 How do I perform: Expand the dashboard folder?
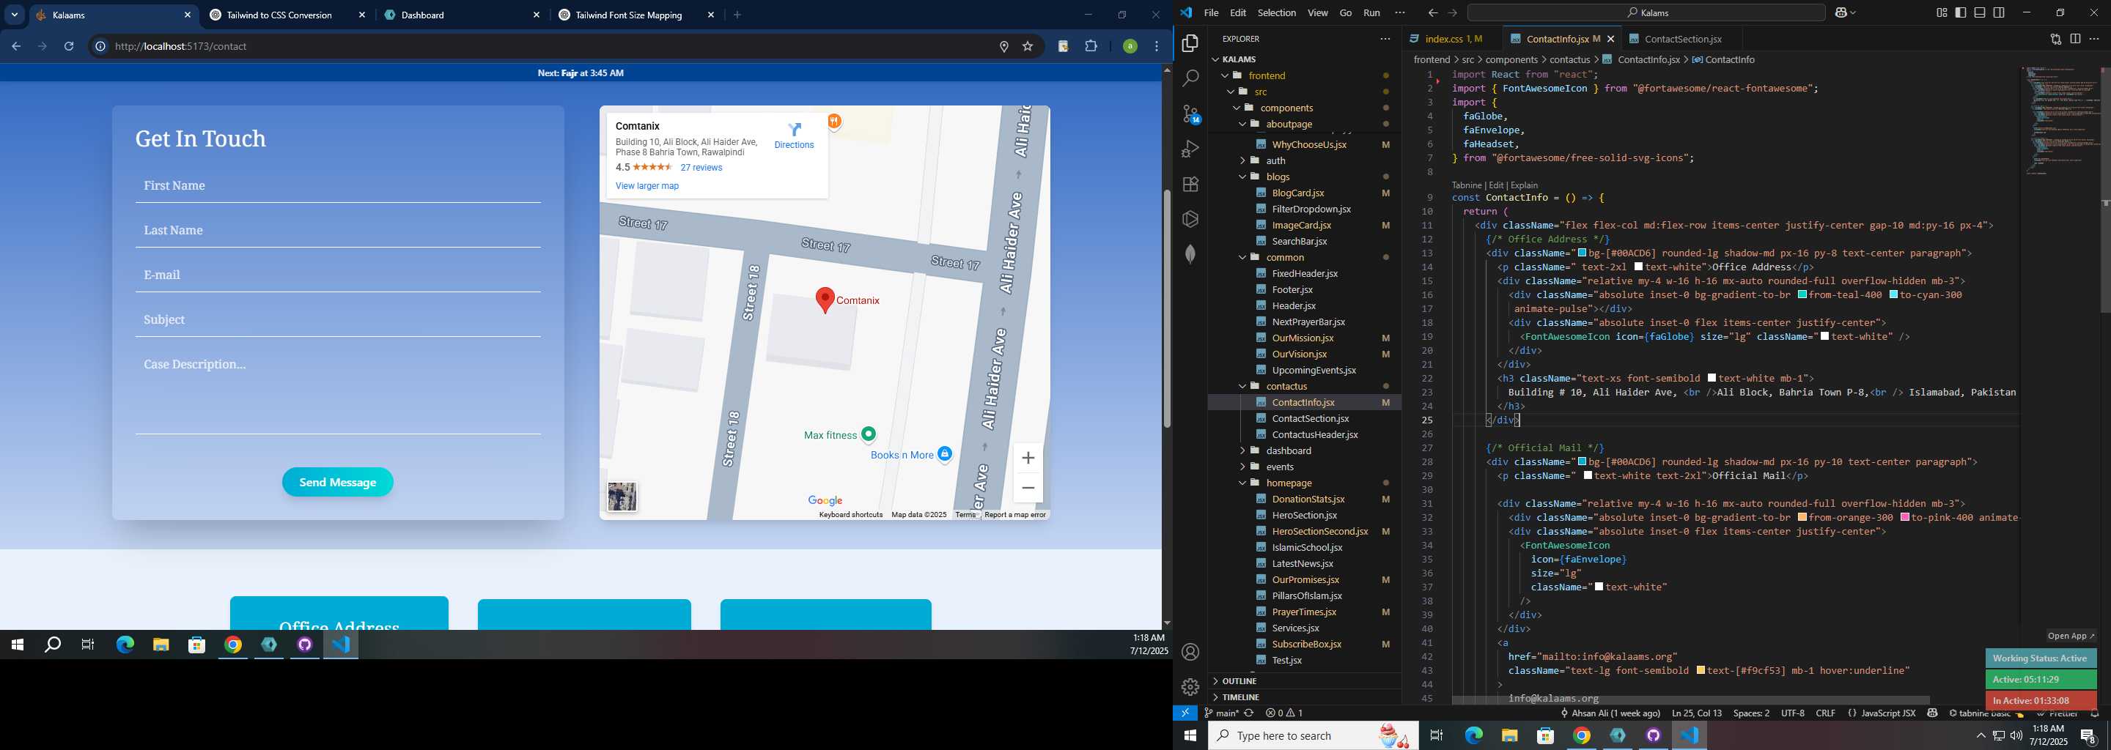click(1242, 450)
